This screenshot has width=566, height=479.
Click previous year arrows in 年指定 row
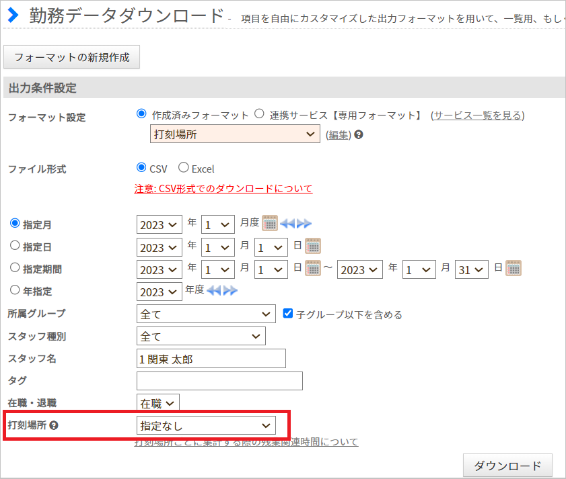point(214,291)
